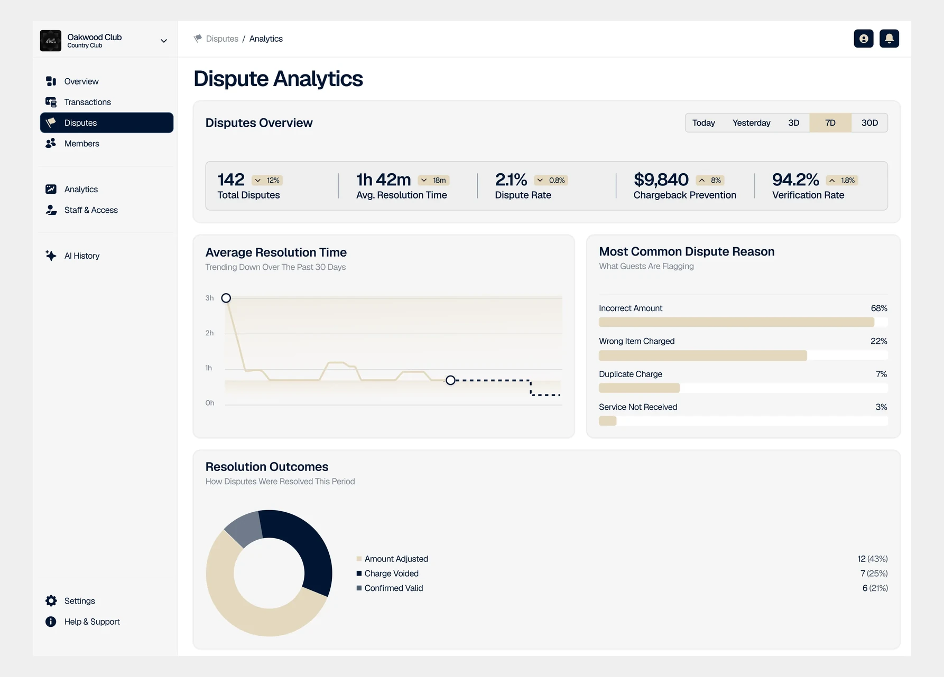Click the 0.8% decrease badge on Dispute Rate
944x677 pixels.
pyautogui.click(x=551, y=180)
